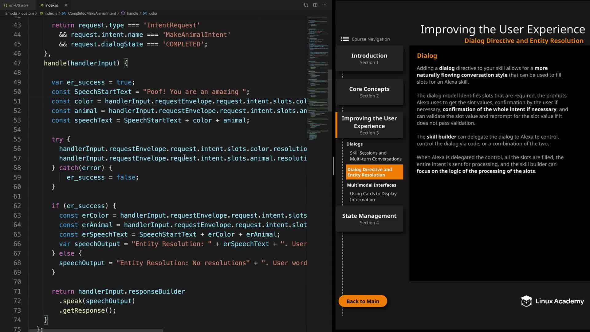
Task: Open the compare changes icon in editor toolbar
Action: 306,5
